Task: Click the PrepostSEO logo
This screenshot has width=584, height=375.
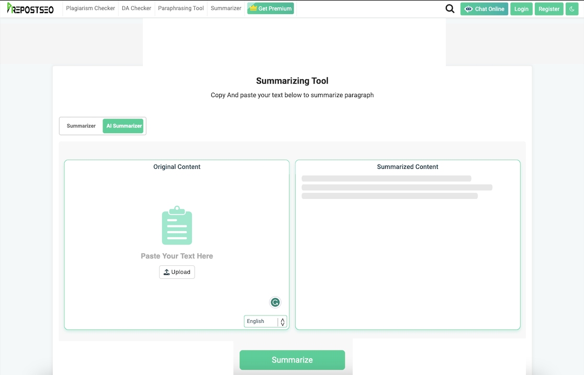Action: (x=30, y=8)
